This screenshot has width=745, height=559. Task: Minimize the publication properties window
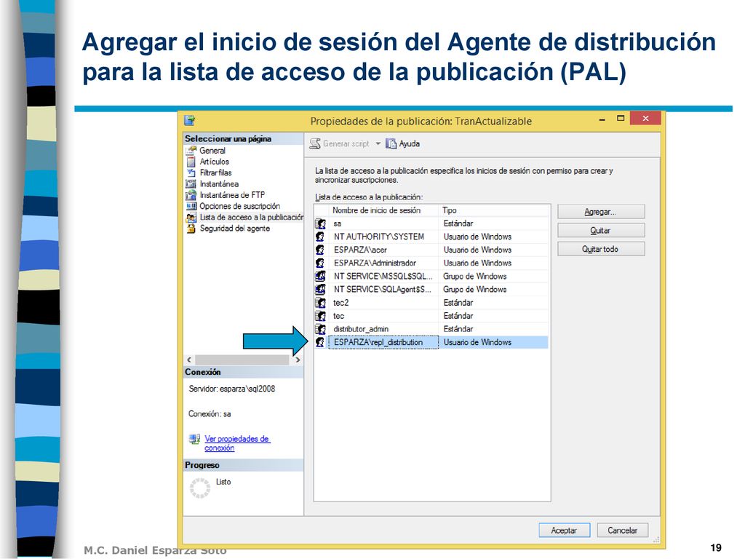click(x=602, y=120)
